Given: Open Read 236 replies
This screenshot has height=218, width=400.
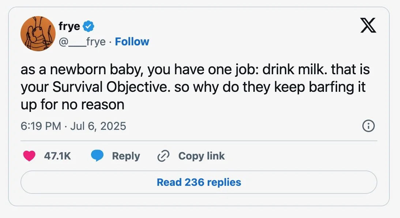Looking at the screenshot, I should coord(199,182).
